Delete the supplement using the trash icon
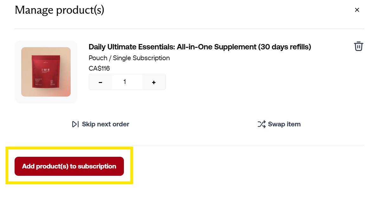 pyautogui.click(x=358, y=46)
